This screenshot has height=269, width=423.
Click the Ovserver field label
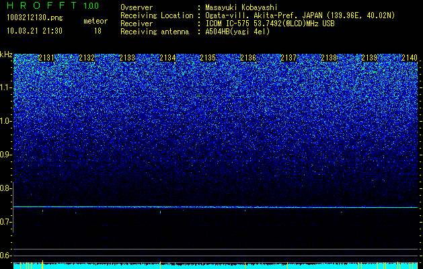click(137, 8)
